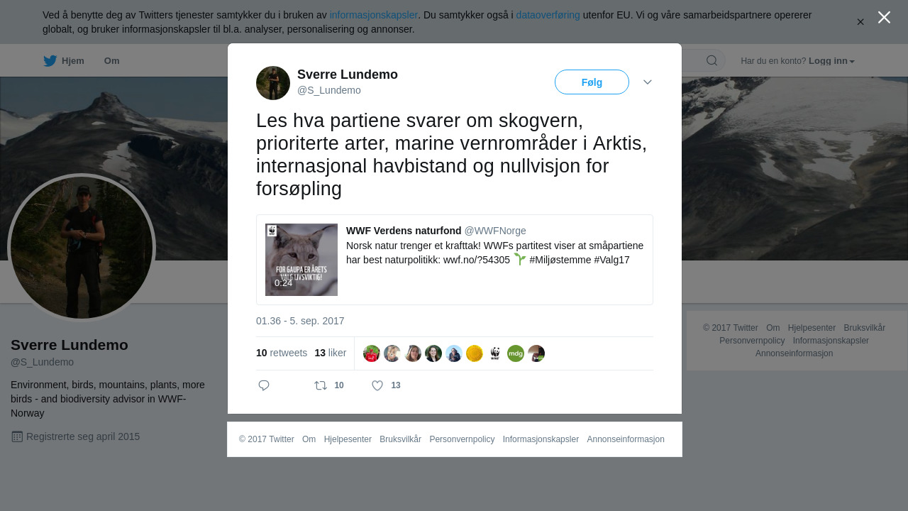Play the WWF lynx video thumbnail

pos(301,260)
